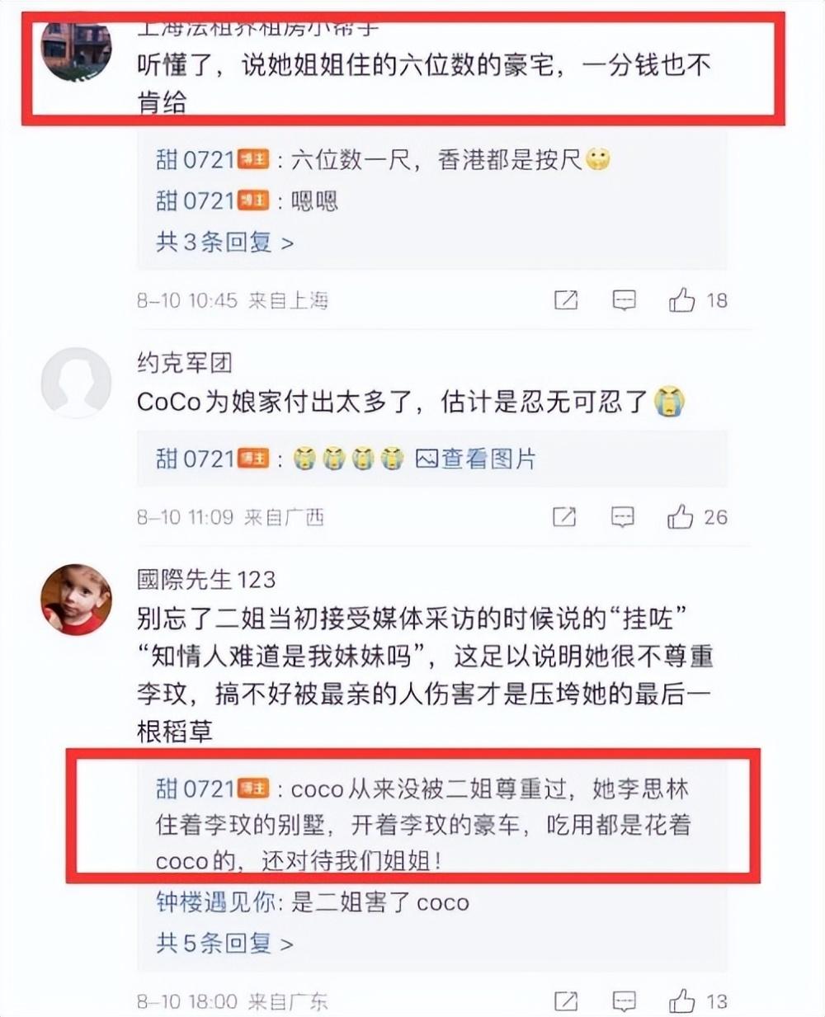Viewport: 825px width, 1017px height.
Task: View the picture via 查看图片 link
Action: tap(476, 459)
